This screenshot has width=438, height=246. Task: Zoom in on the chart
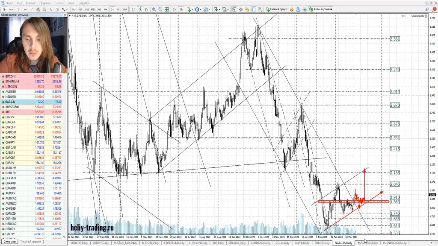(x=154, y=9)
